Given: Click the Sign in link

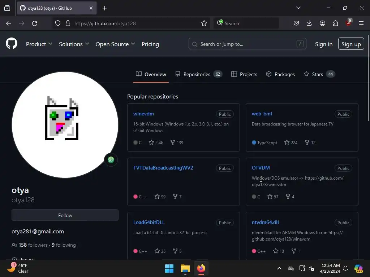Looking at the screenshot, I should [x=323, y=44].
